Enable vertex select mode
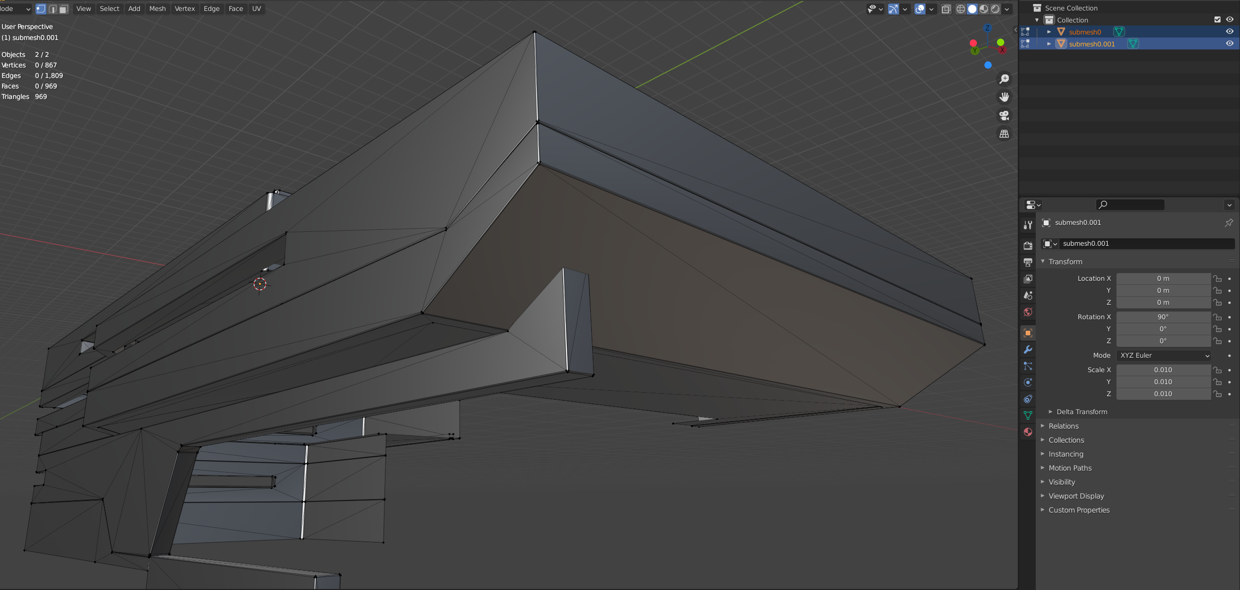 pos(41,9)
